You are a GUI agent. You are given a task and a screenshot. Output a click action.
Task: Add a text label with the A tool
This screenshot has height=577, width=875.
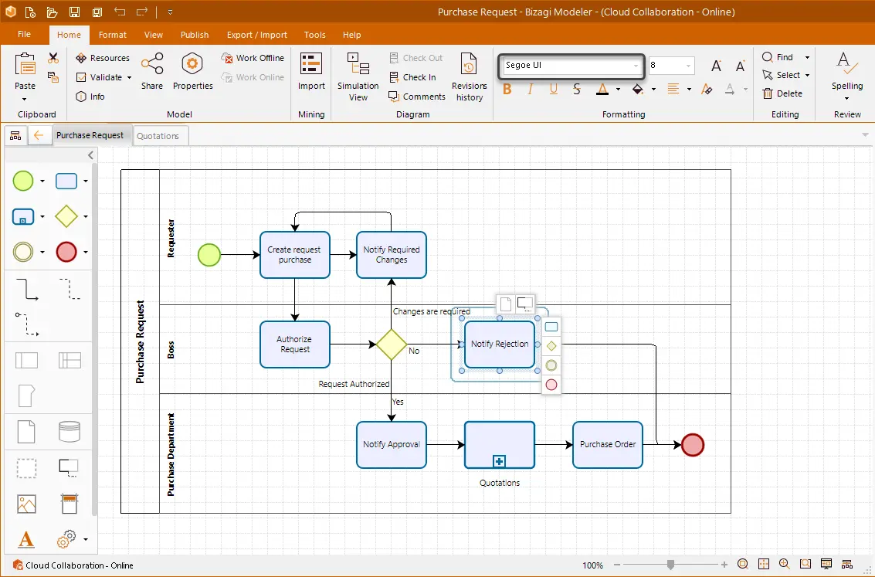26,540
